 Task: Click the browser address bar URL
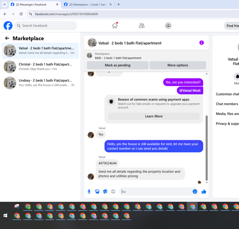coord(66,14)
